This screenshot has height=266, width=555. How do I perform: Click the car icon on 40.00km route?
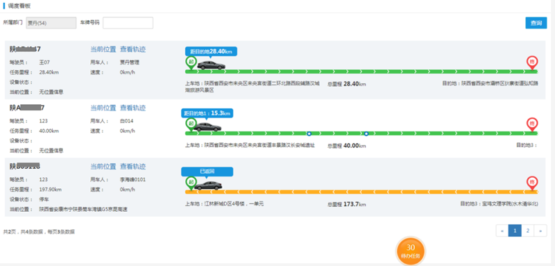click(208, 127)
